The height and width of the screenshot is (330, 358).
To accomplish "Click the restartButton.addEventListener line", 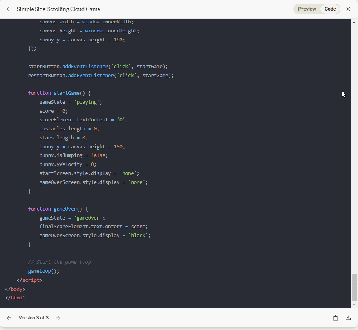I will point(101,76).
